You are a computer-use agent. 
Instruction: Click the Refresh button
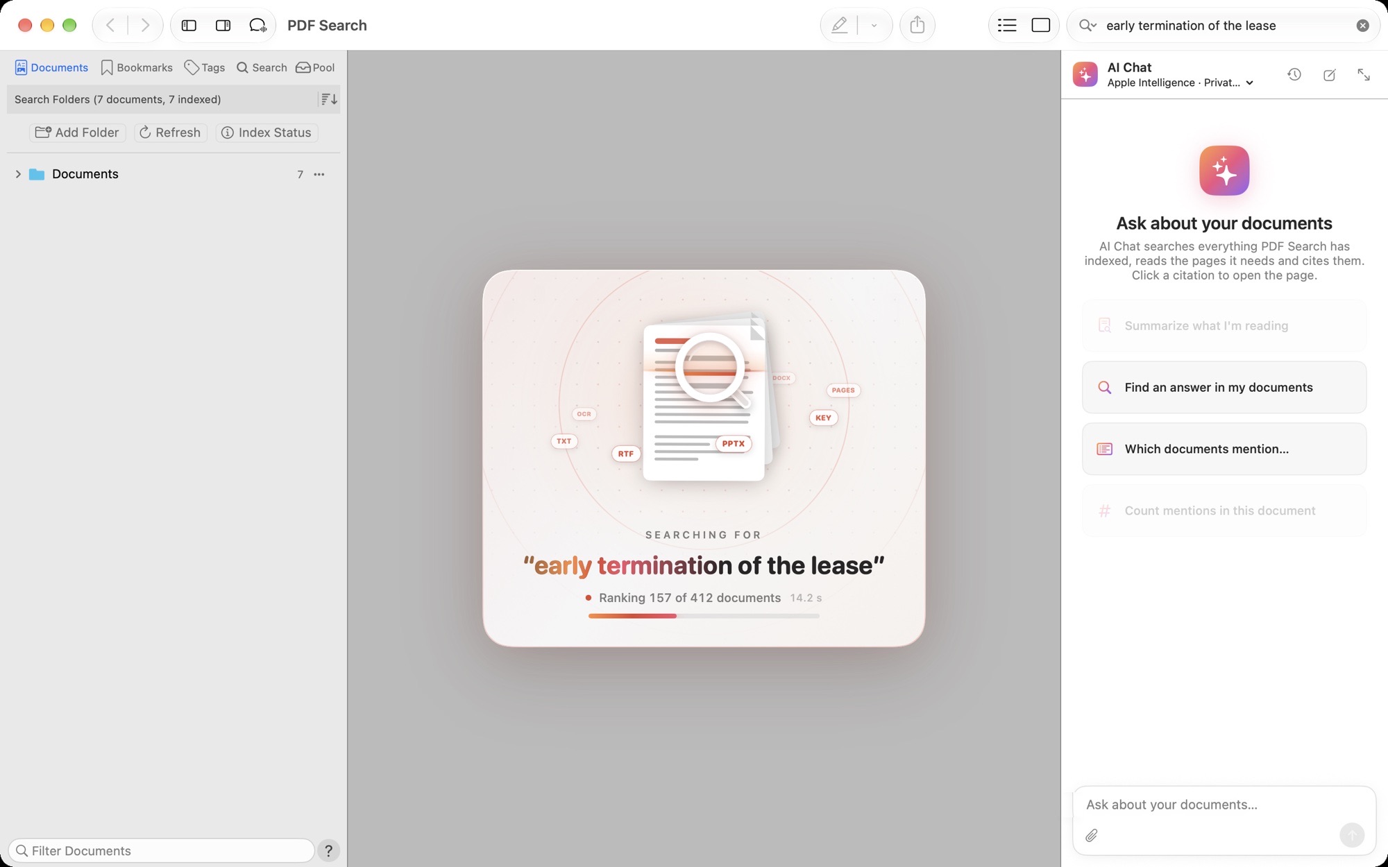click(170, 132)
